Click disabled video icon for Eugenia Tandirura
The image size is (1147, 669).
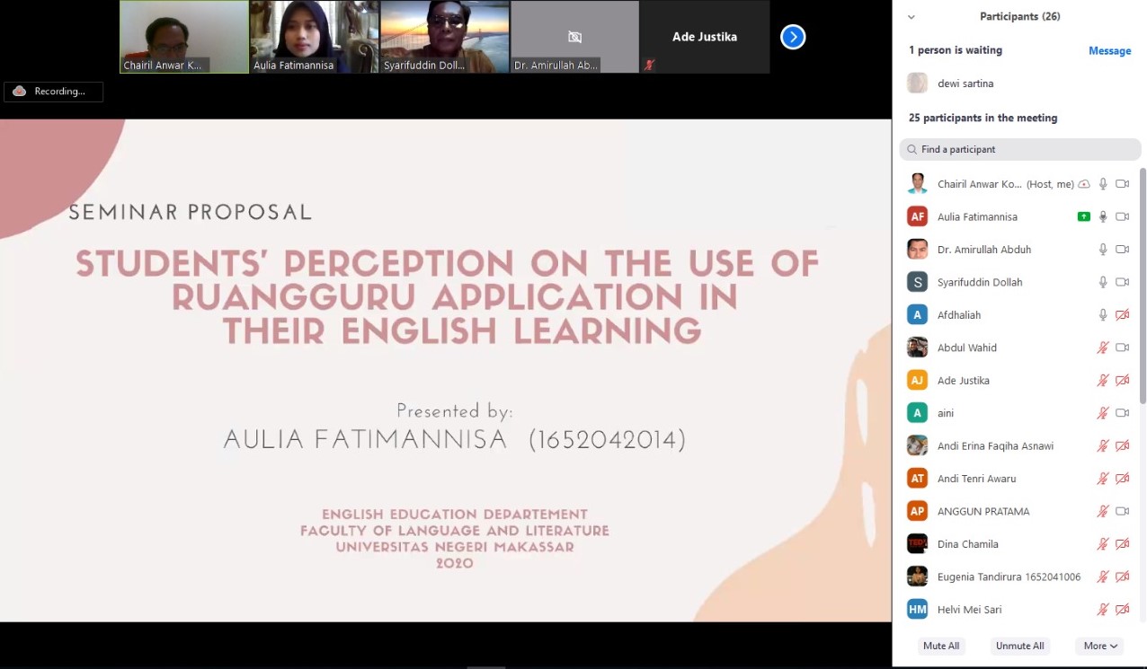tap(1122, 577)
